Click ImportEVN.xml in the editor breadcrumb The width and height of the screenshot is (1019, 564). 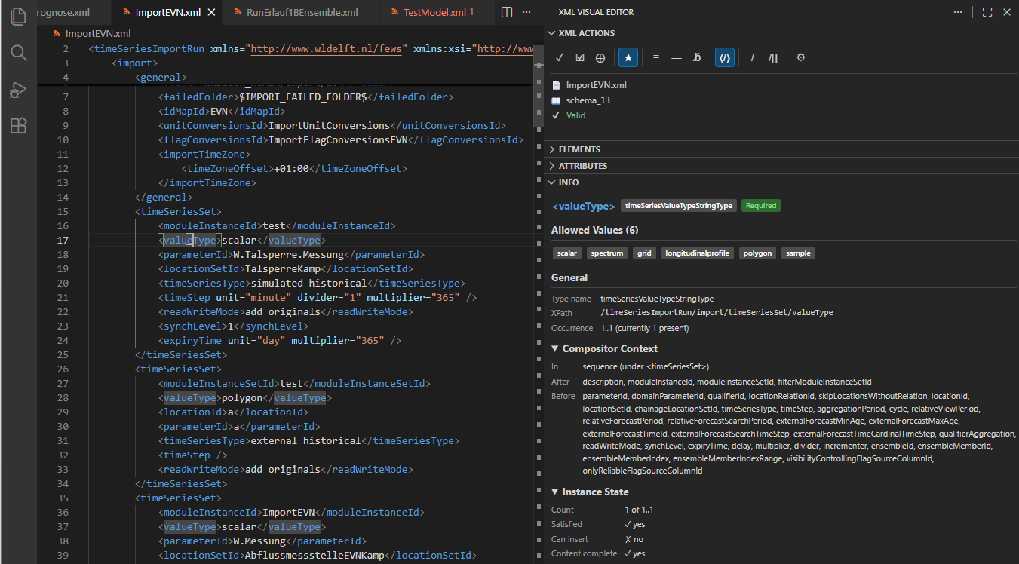(98, 34)
